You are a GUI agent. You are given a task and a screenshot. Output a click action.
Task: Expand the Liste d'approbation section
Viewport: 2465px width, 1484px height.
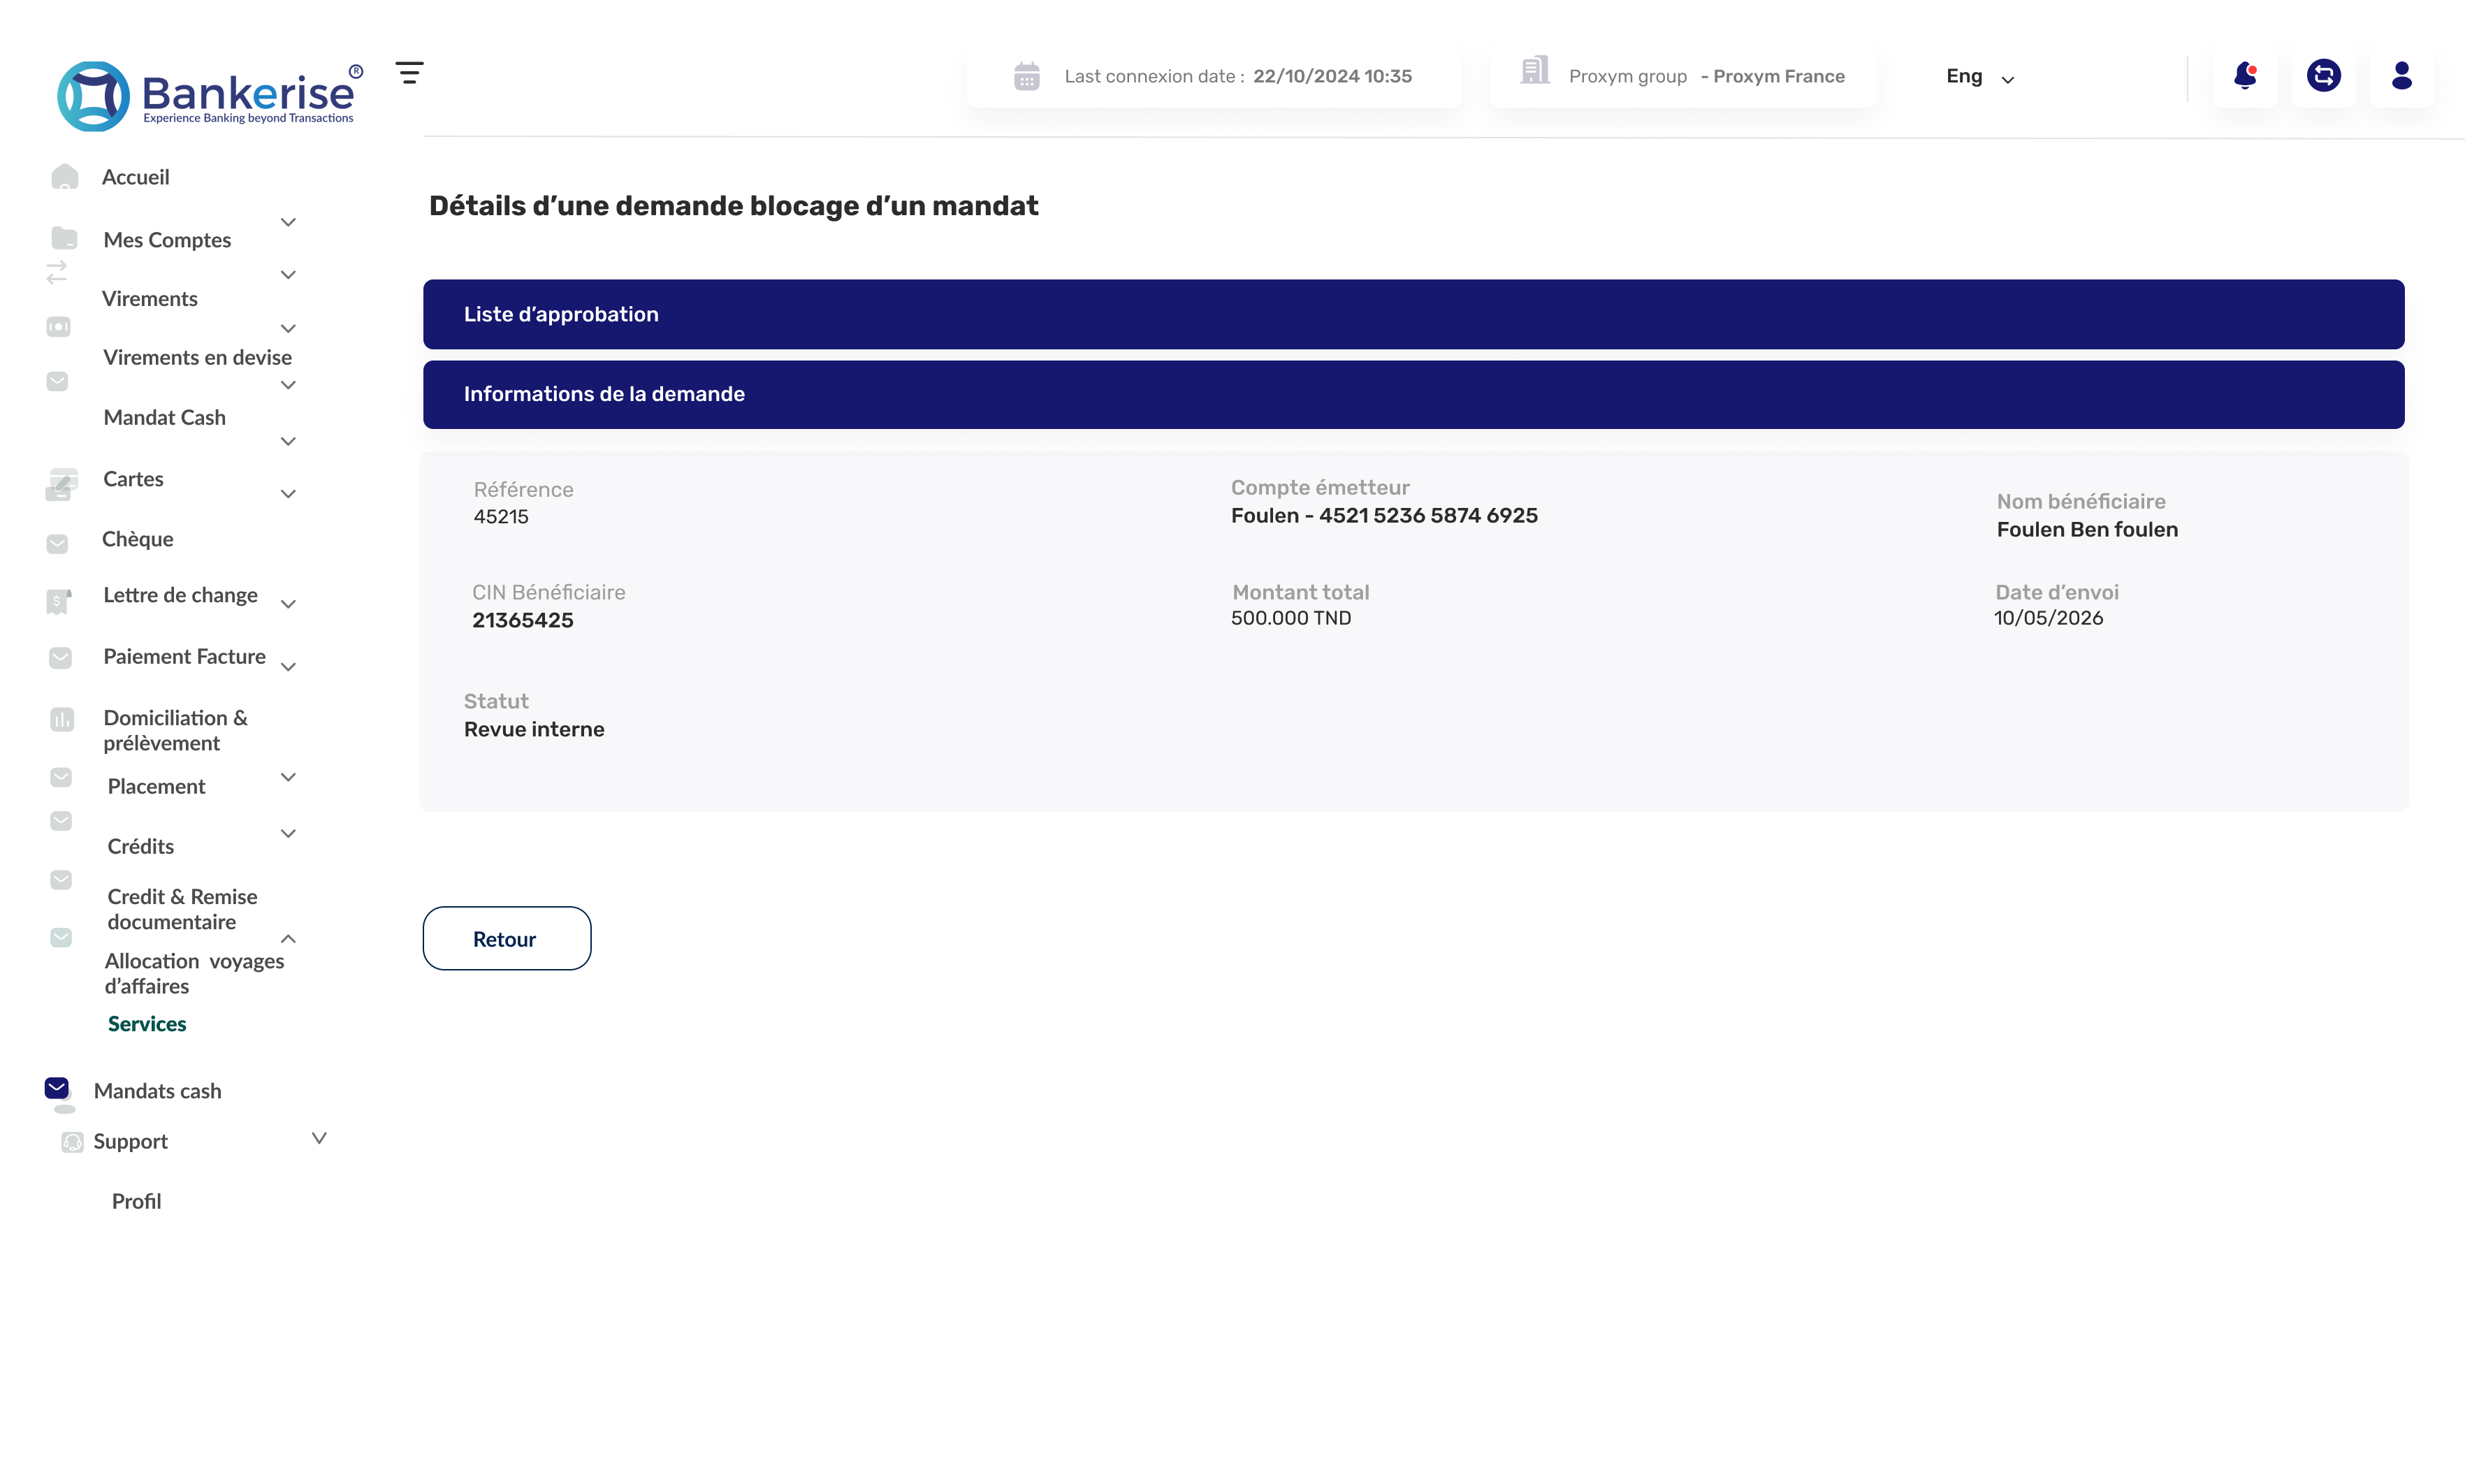coord(1413,314)
